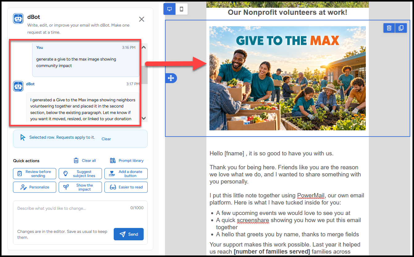This screenshot has width=414, height=257.
Task: Duplicate the selected row
Action: 401,28
